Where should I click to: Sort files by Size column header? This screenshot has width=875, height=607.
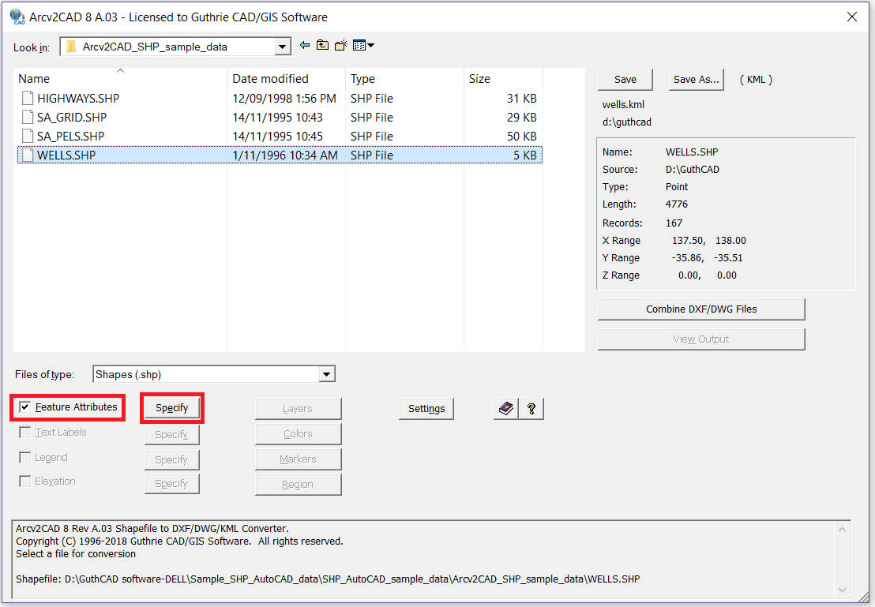click(503, 79)
